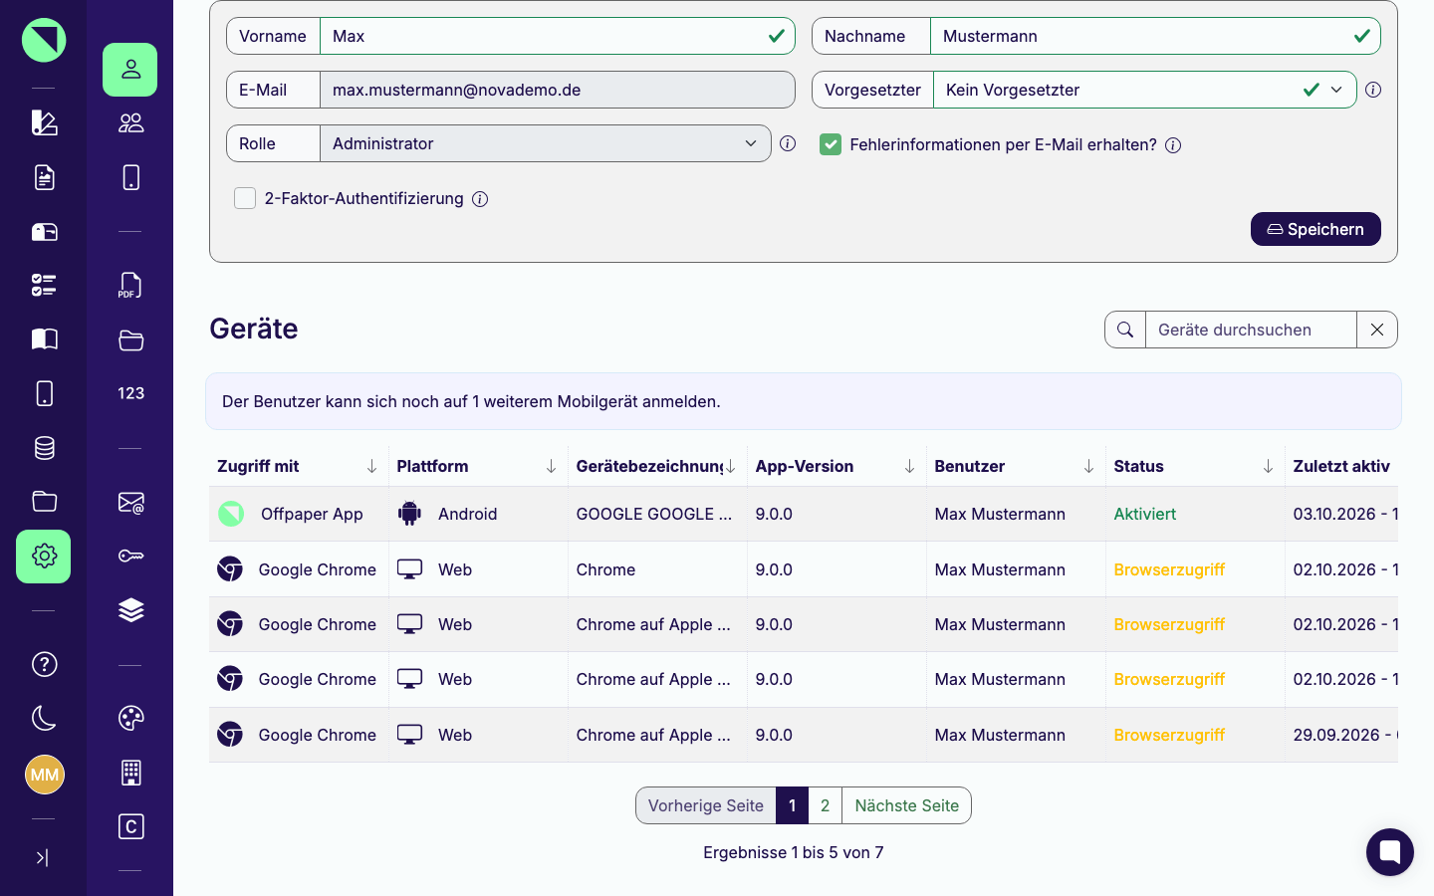
Task: Open the Vorgesetzter dropdown
Action: coord(1145,90)
